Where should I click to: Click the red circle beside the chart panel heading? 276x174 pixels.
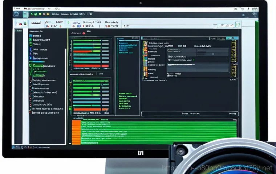pyautogui.click(x=84, y=33)
